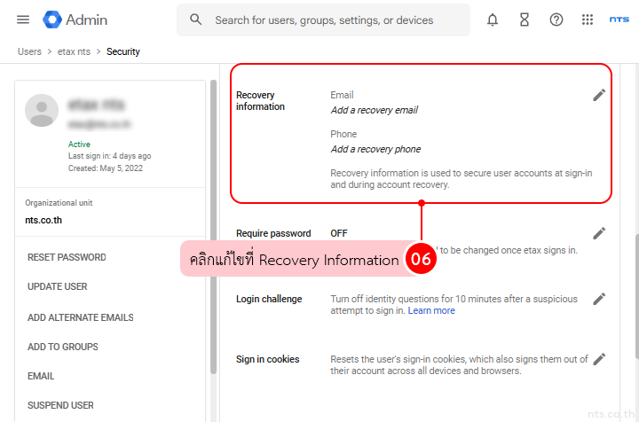The image size is (639, 422).
Task: Choose ADD TO GROUPS action
Action: tap(63, 347)
